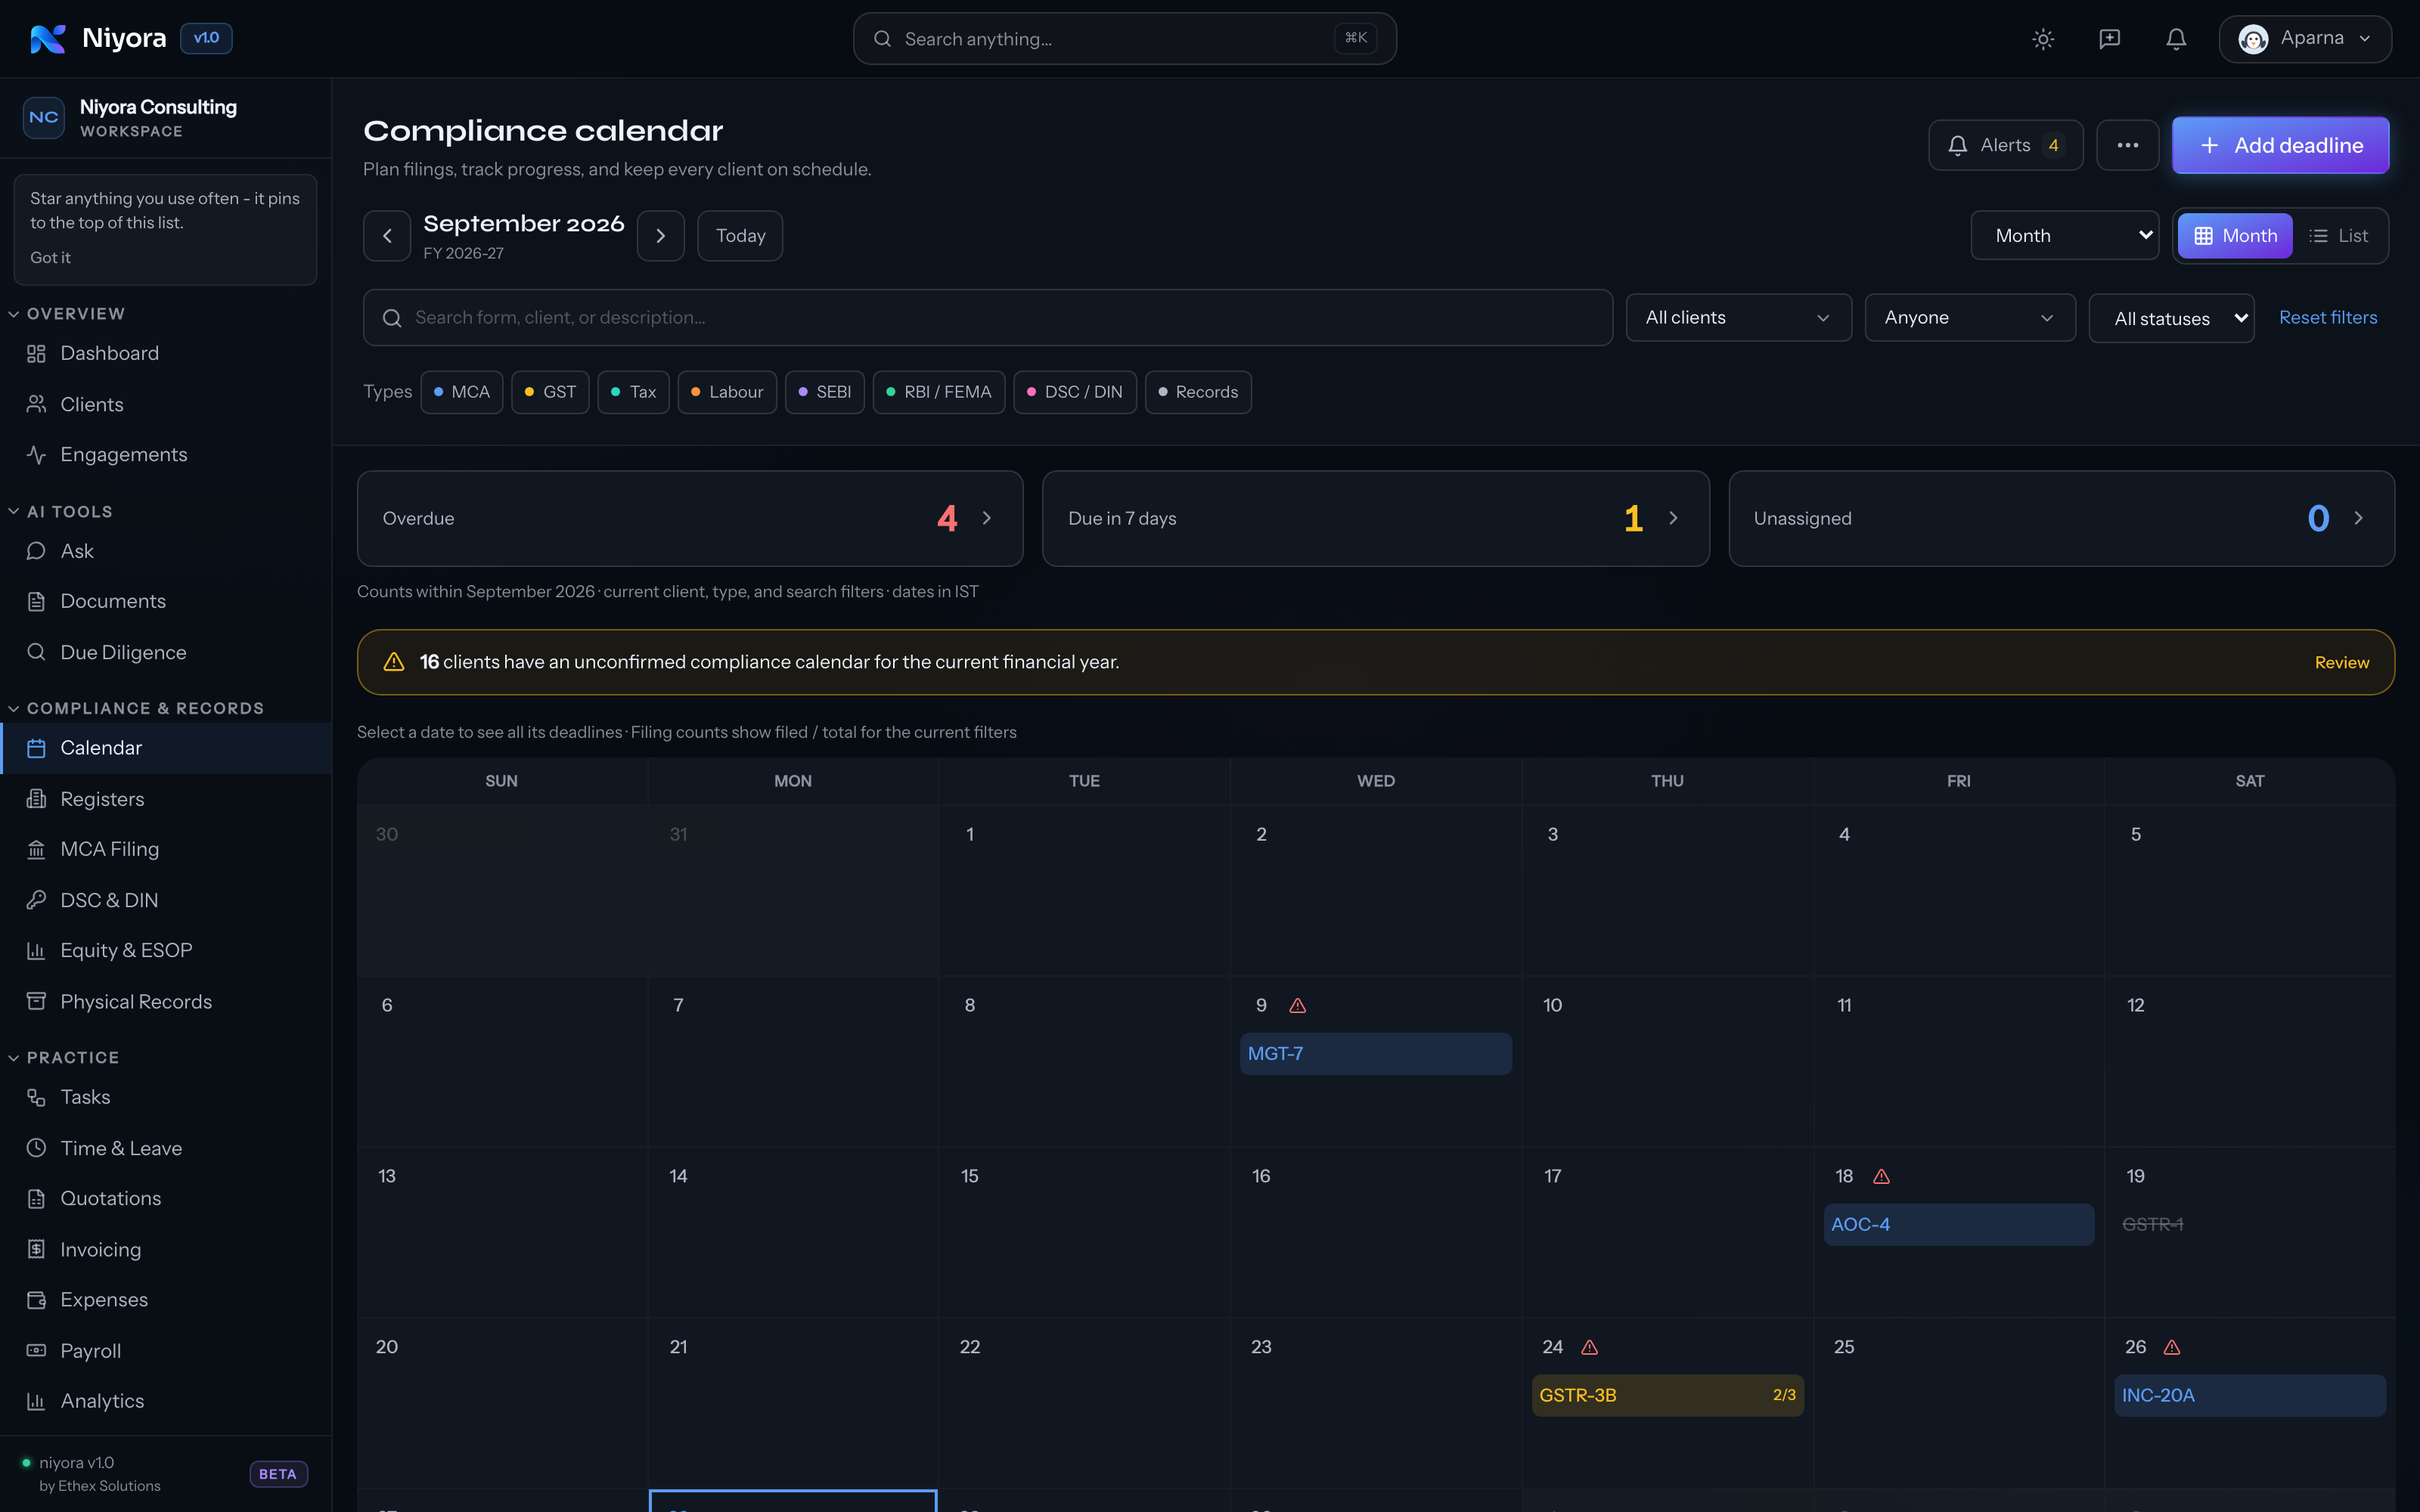Open the Dashboard sidebar item
The width and height of the screenshot is (2420, 1512).
coord(166,353)
